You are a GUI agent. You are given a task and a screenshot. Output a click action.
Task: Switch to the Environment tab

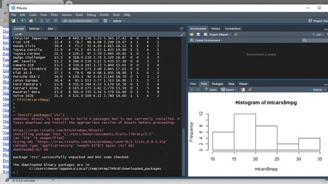pyautogui.click(x=198, y=29)
